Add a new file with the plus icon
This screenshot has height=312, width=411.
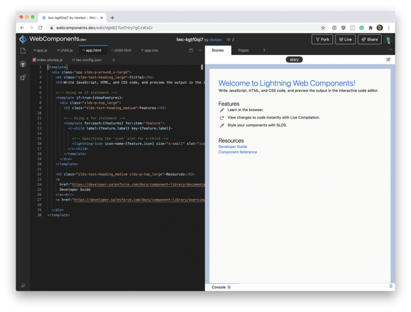pyautogui.click(x=114, y=60)
